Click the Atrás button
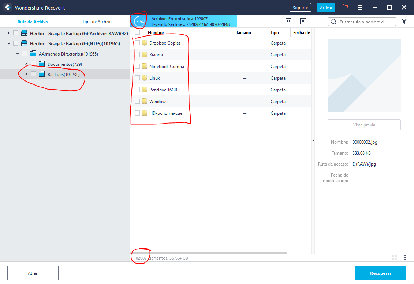This screenshot has height=284, width=414. 33,273
